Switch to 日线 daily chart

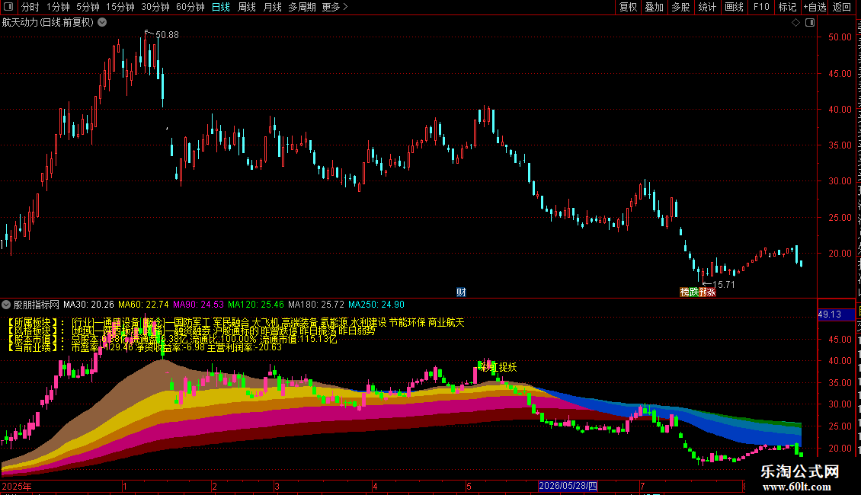(221, 7)
